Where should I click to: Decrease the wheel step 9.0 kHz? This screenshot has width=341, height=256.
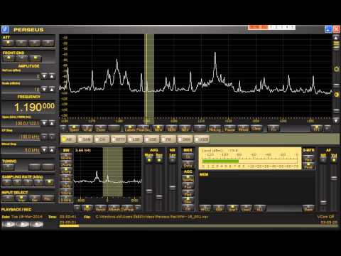tap(44, 150)
